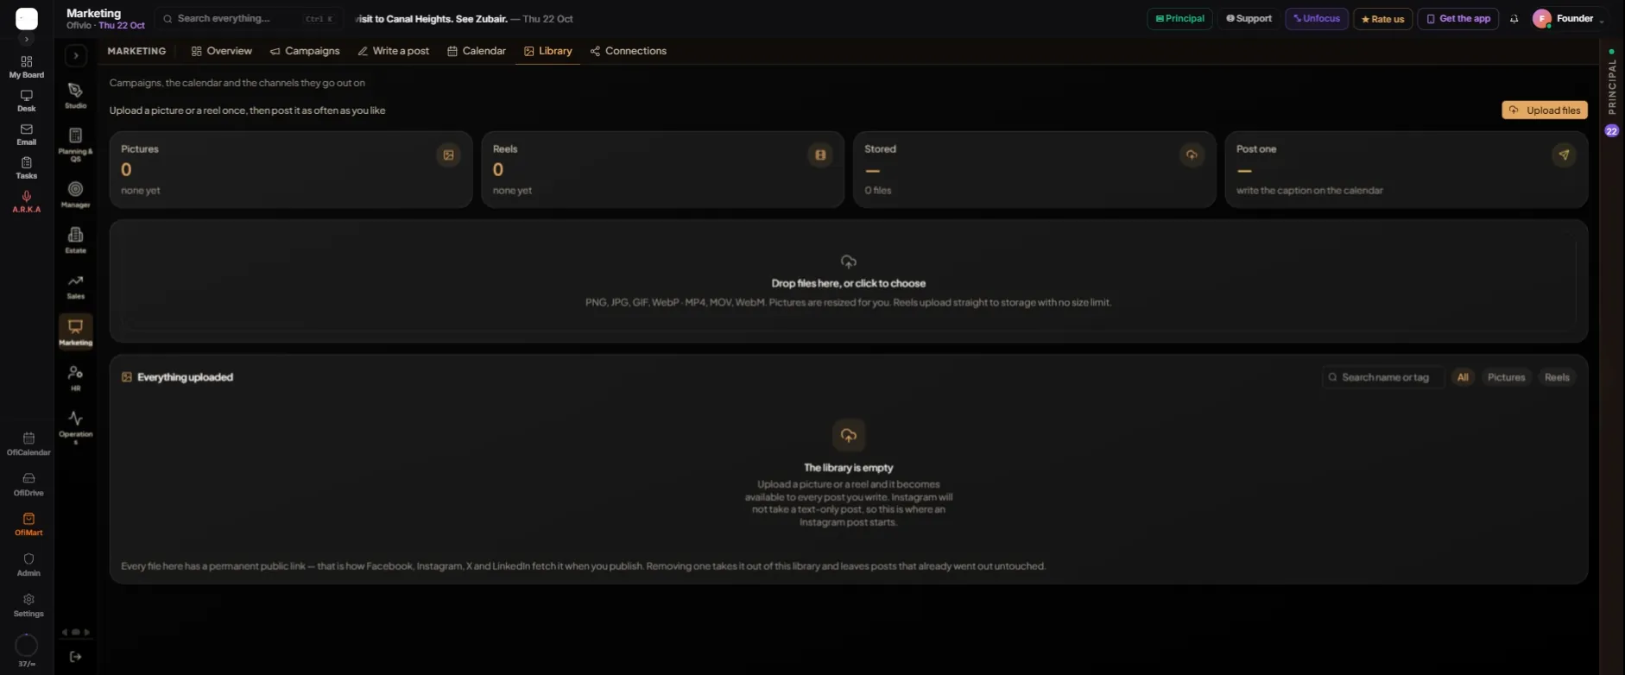1625x675 pixels.
Task: Click the Rate us button
Action: pyautogui.click(x=1382, y=19)
